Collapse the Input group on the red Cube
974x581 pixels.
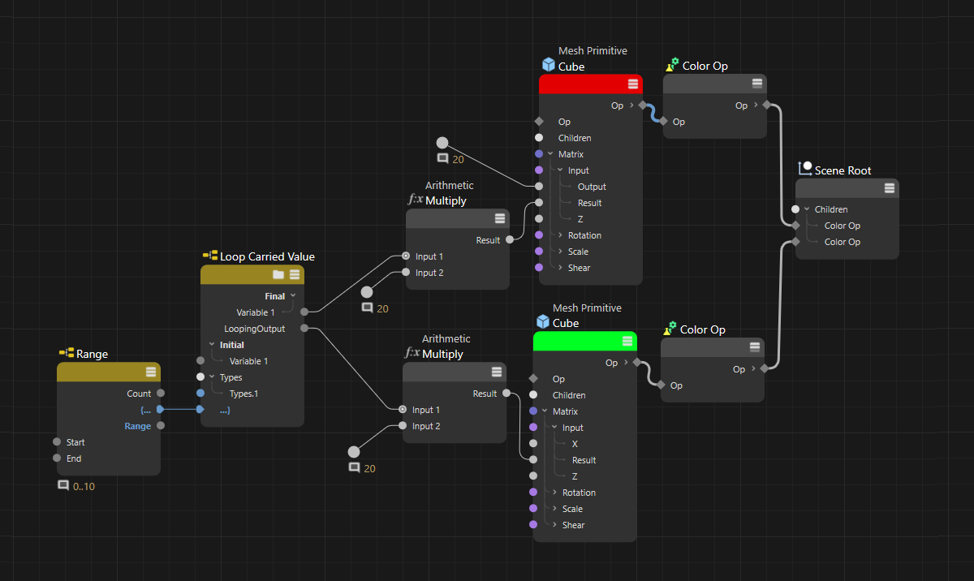coord(560,170)
